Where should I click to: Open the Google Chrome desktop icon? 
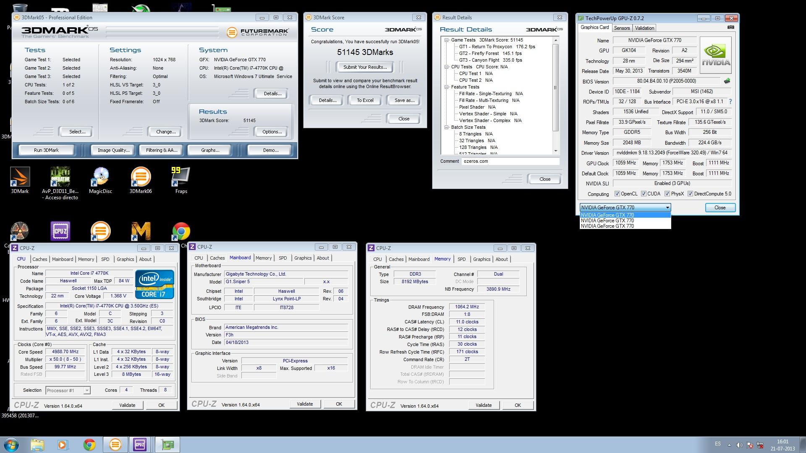181,231
